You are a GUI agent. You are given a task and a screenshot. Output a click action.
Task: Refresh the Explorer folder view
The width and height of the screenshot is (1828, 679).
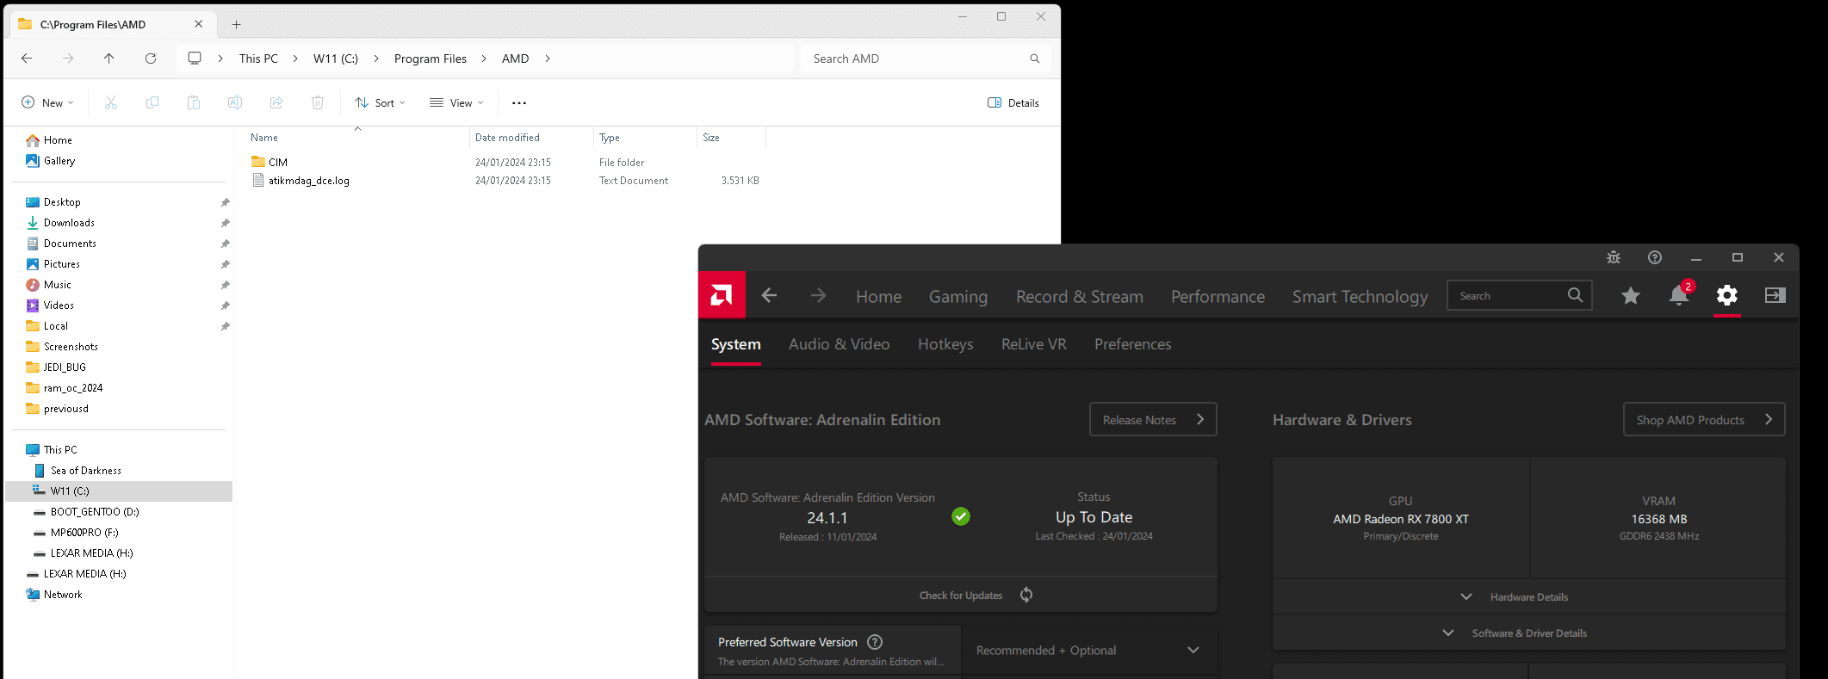151,59
